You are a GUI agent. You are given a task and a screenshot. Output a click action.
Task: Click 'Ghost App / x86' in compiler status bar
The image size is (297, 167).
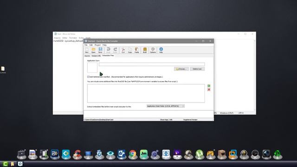[x=166, y=120]
